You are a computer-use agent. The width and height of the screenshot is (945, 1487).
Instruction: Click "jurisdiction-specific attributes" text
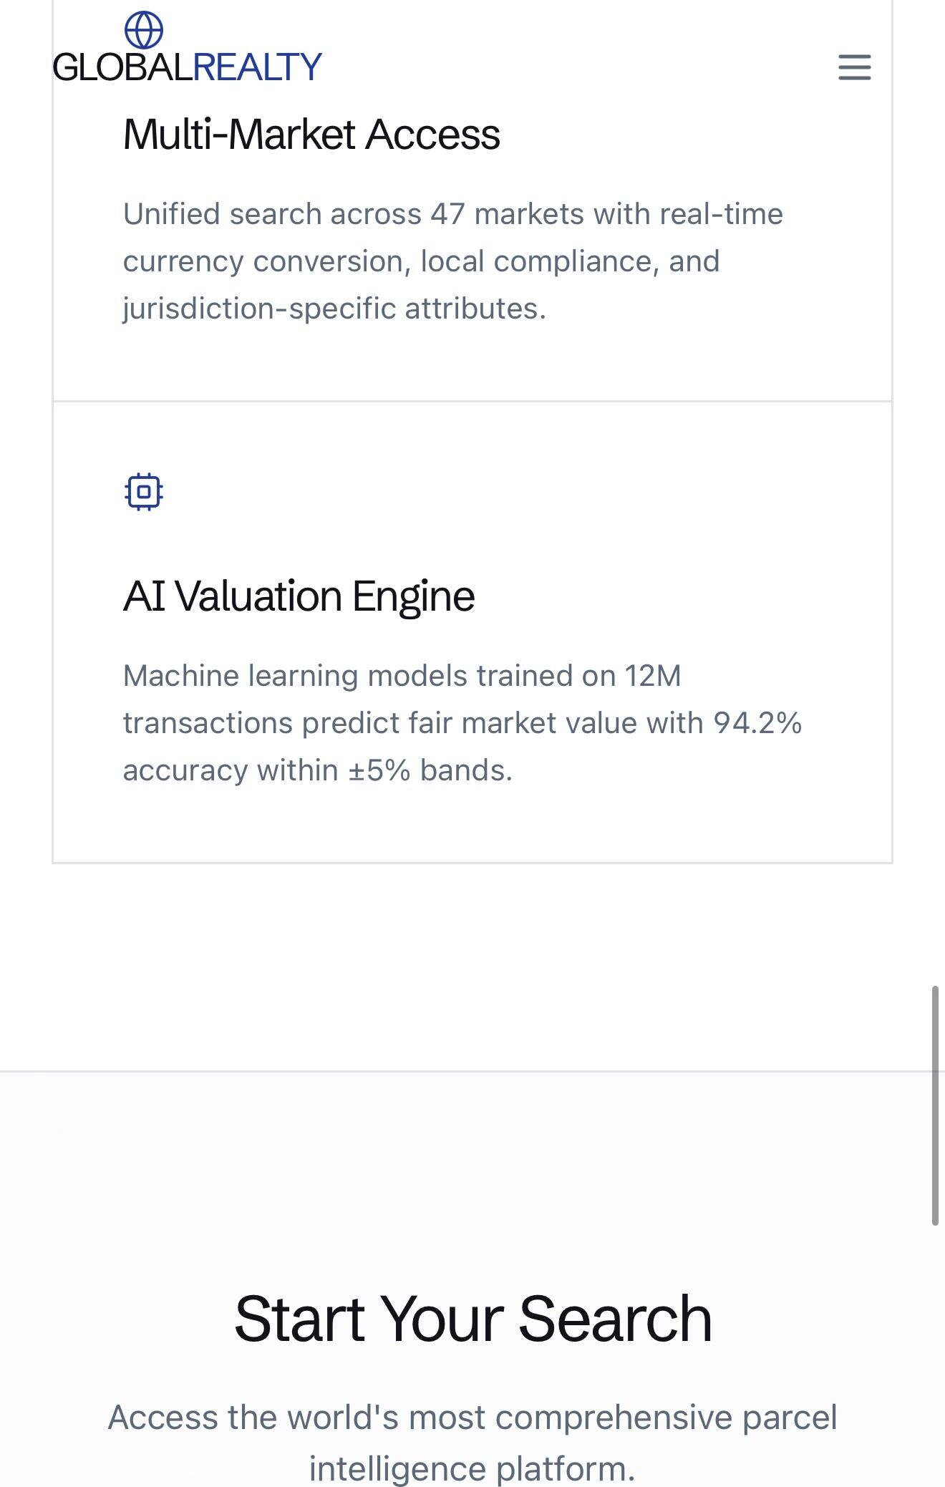pos(334,309)
